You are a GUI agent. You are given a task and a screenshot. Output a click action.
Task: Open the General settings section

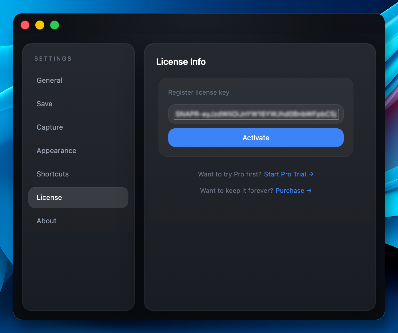click(49, 80)
